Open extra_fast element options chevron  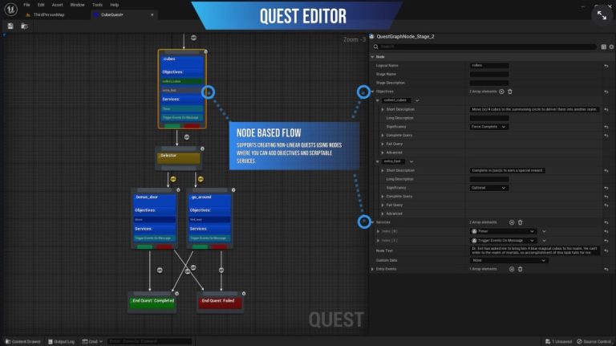pos(411,161)
